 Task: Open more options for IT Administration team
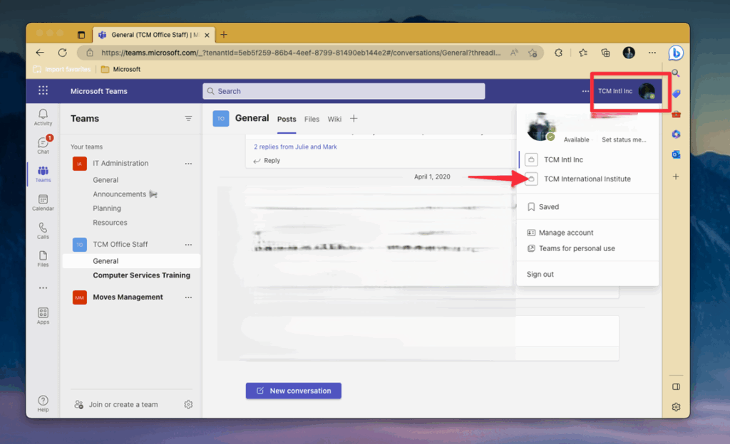tap(188, 164)
